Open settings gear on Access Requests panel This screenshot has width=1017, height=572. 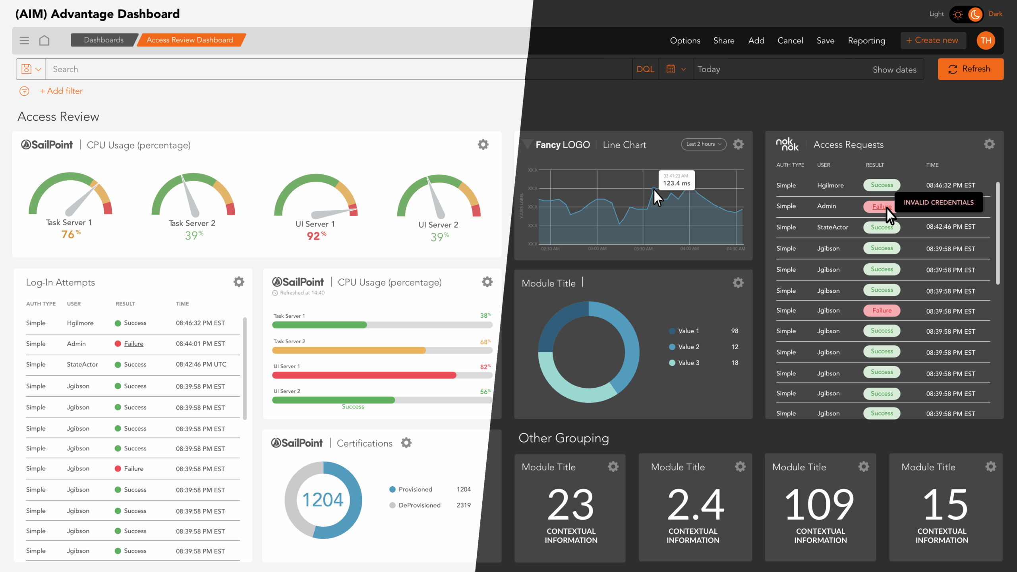(990, 144)
